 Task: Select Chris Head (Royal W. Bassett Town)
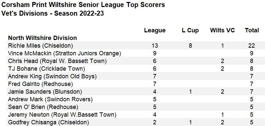click(x=57, y=61)
